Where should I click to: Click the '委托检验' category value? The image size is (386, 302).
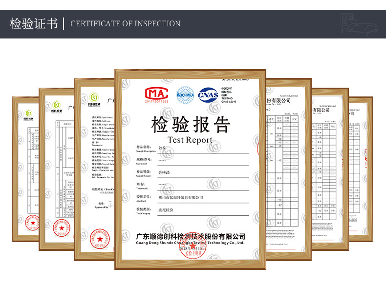(166, 210)
